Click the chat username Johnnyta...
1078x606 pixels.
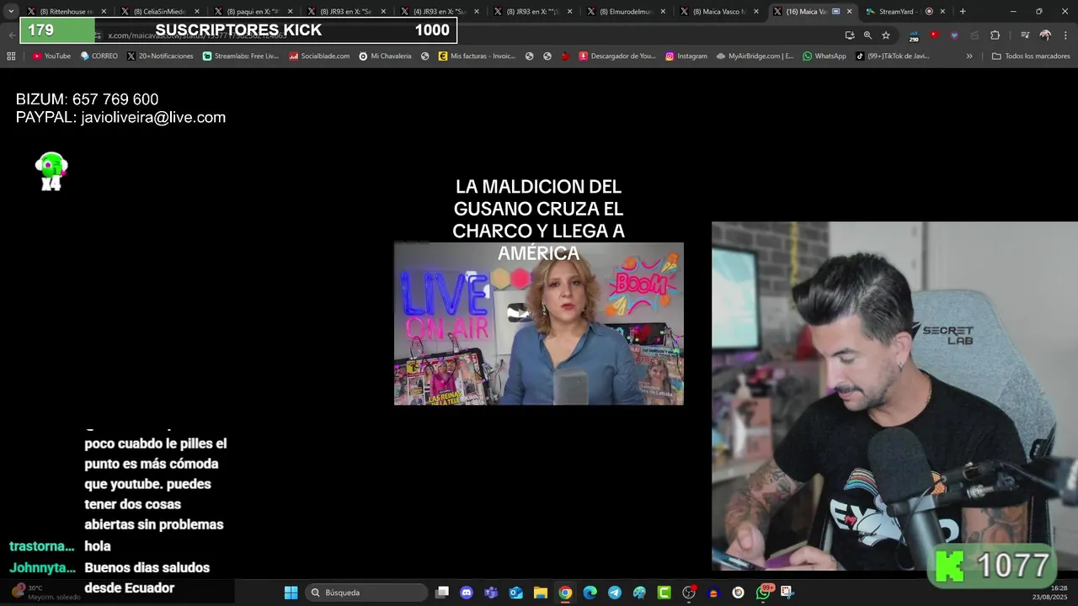42,568
